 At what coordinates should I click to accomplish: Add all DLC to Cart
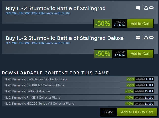point(137,112)
